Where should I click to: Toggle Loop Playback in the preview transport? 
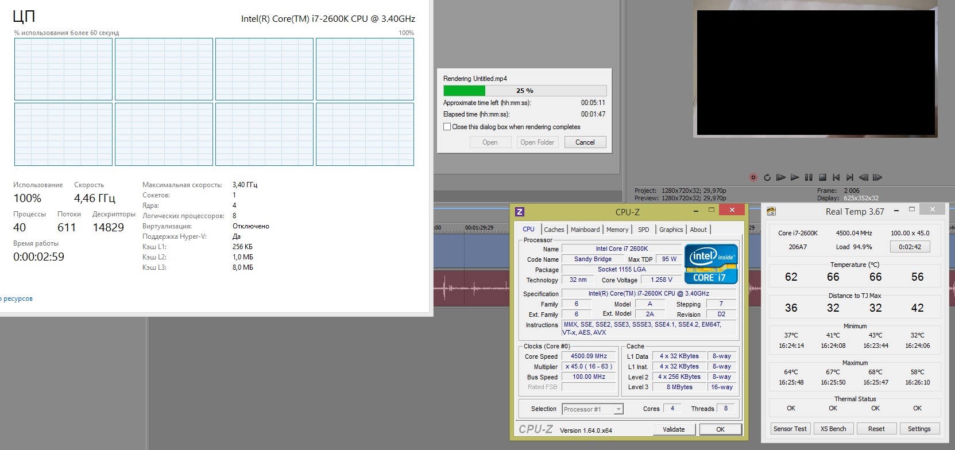[767, 177]
